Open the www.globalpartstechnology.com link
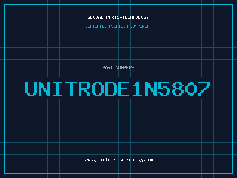The height and width of the screenshot is (178, 237). coord(118,160)
